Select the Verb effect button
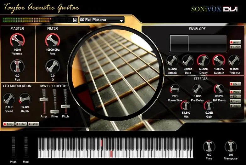Screen dimensions: 246x165 [235, 92]
